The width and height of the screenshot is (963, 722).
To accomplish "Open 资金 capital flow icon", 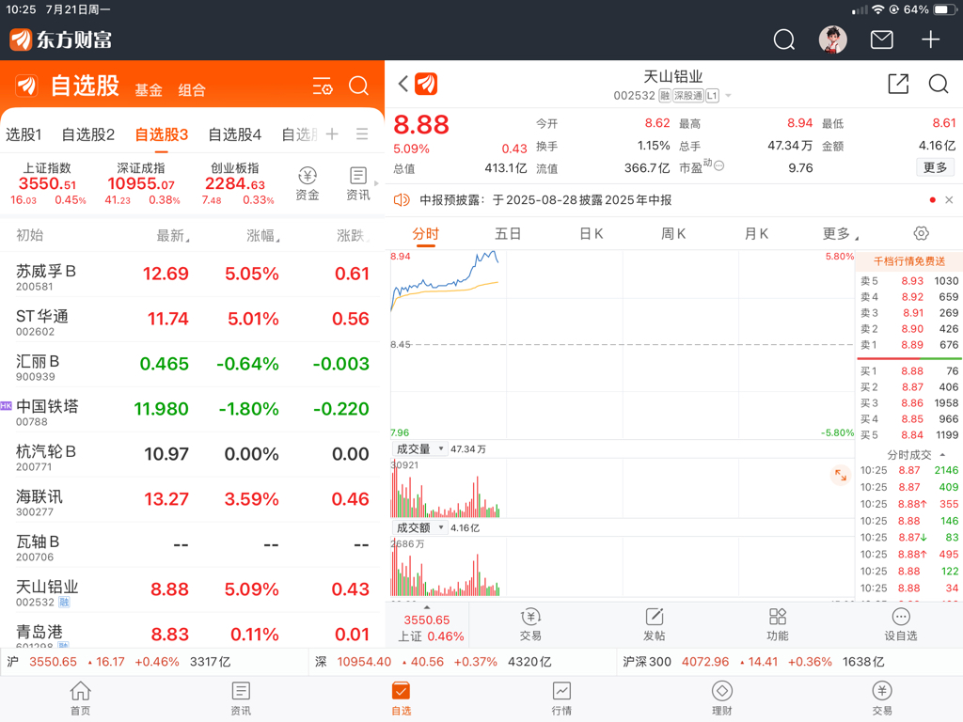I will click(308, 183).
